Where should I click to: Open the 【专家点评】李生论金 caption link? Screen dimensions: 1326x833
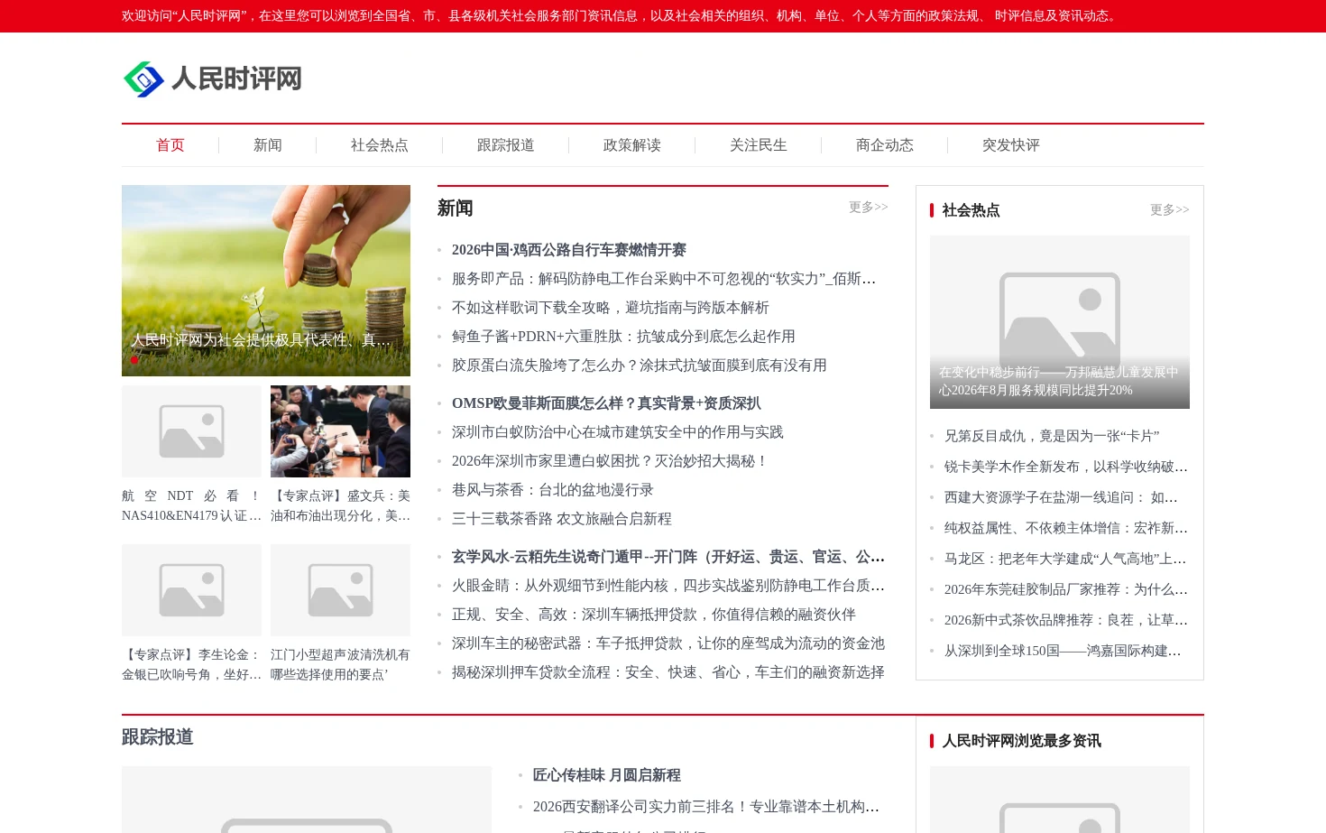pyautogui.click(x=191, y=664)
